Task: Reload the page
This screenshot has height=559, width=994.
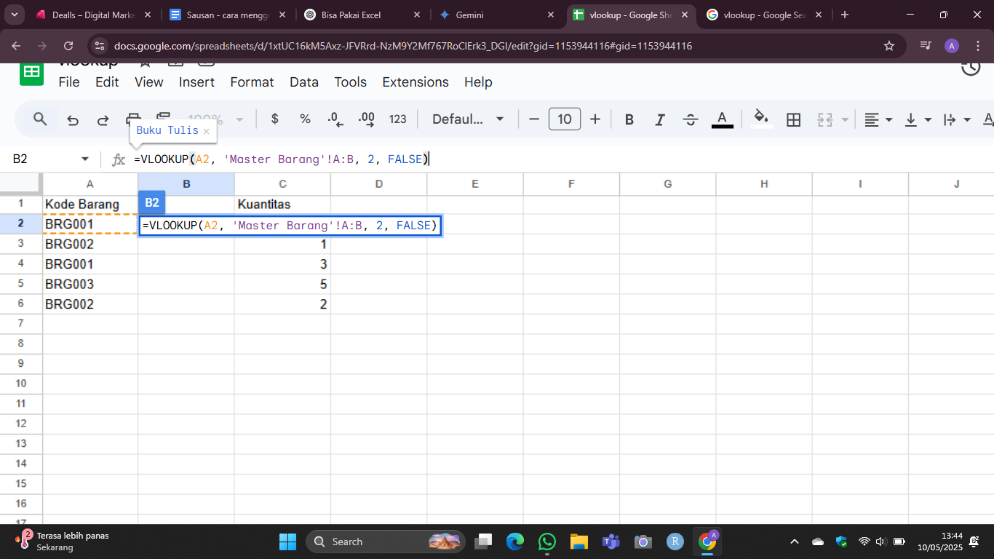Action: (x=68, y=46)
